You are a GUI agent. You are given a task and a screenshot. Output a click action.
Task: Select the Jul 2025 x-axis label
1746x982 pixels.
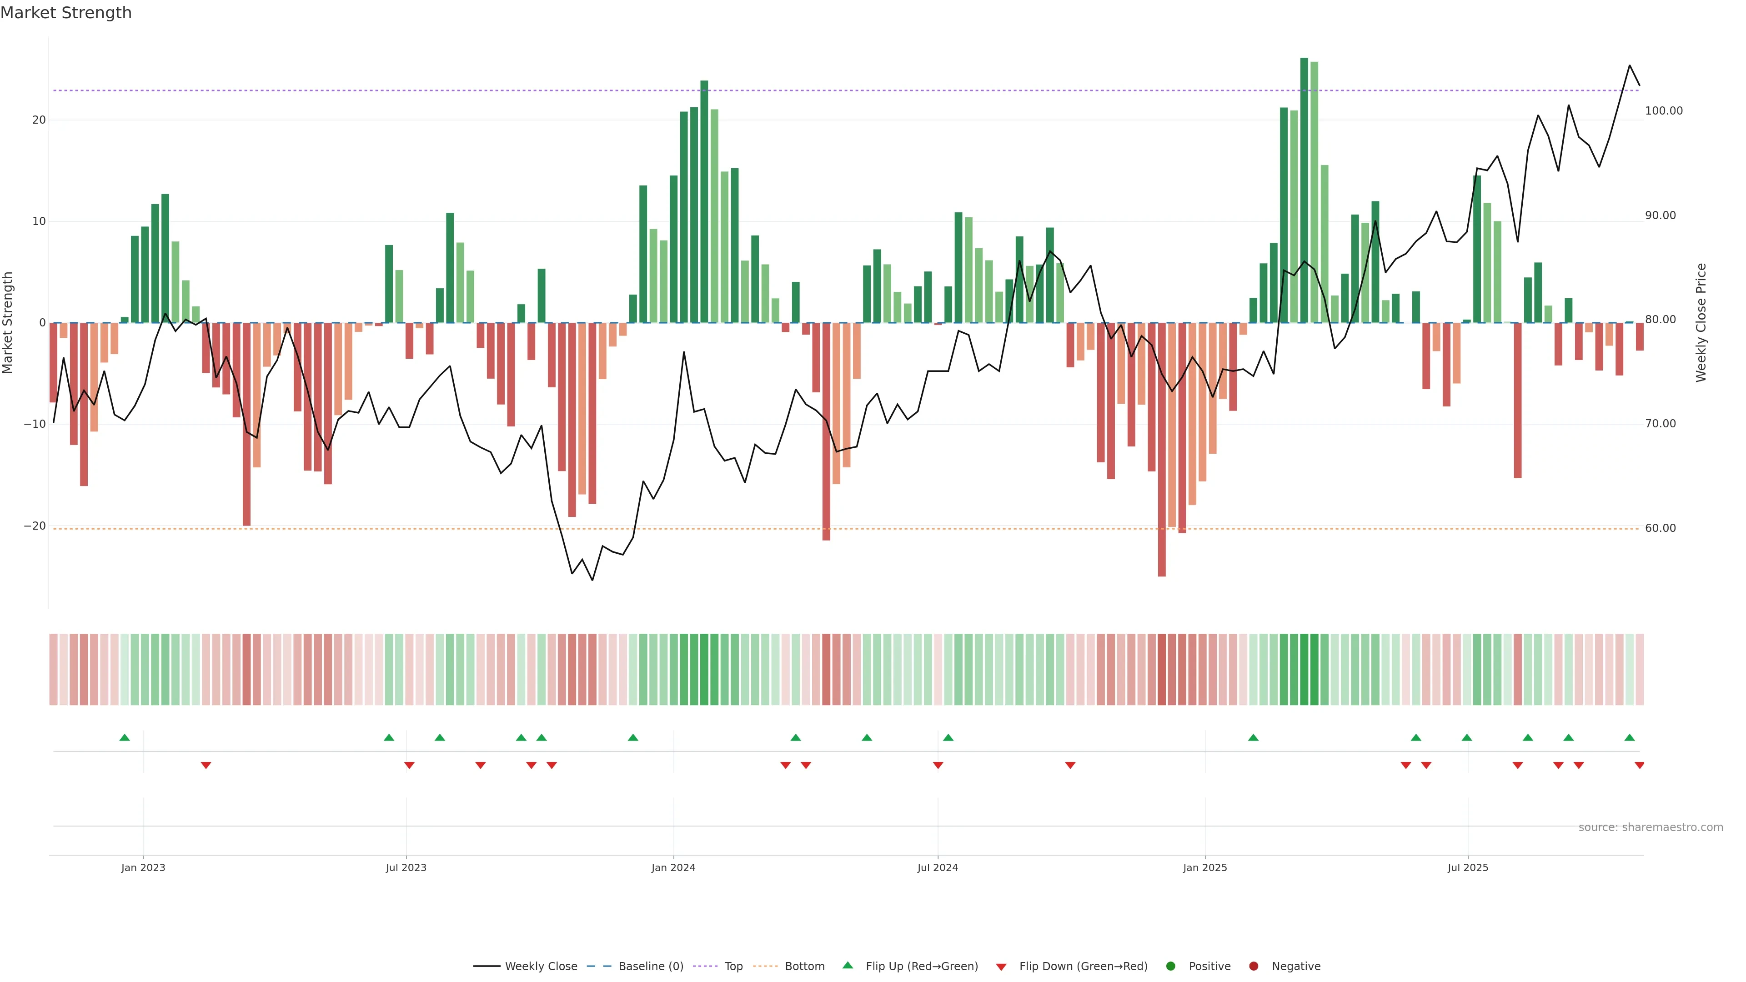point(1467,867)
